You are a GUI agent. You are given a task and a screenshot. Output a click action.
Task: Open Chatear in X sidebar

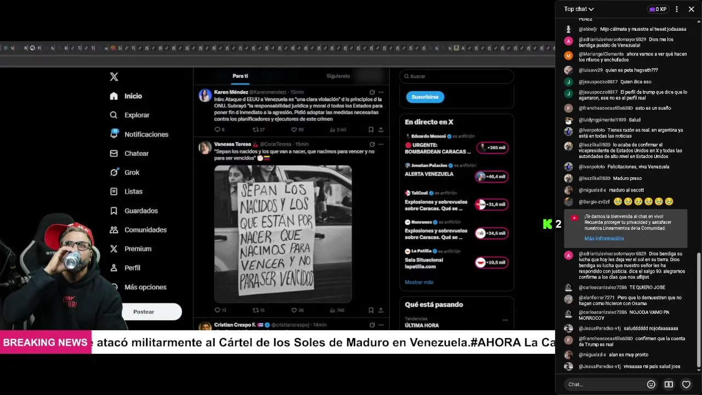(x=129, y=154)
